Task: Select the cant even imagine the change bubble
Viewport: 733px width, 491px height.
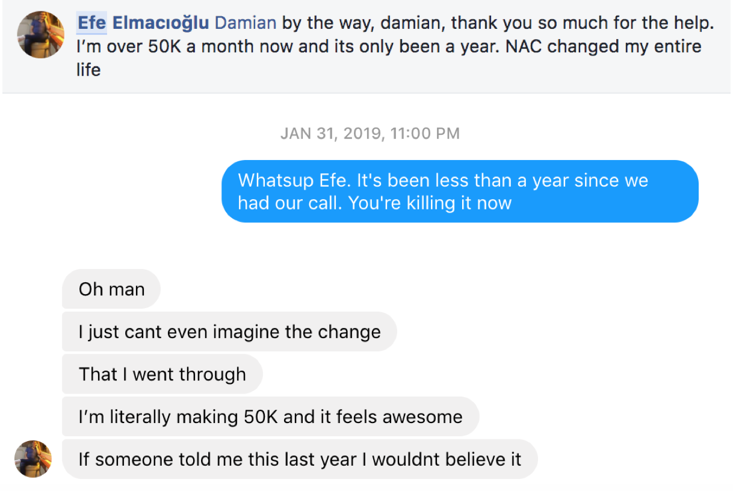Action: coord(229,332)
